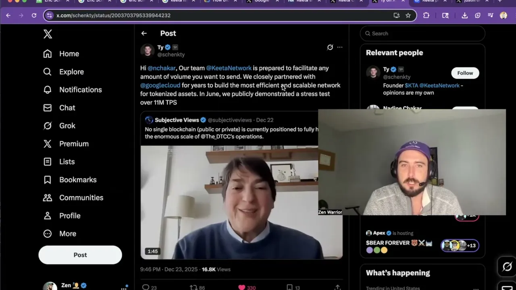
Task: Open the $KTA cashtag in Ty's bio
Action: 411,85
